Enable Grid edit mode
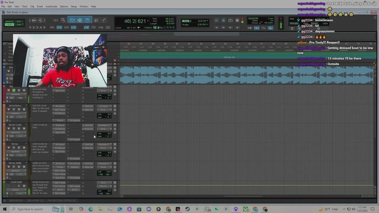The width and height of the screenshot is (379, 213). [19, 25]
